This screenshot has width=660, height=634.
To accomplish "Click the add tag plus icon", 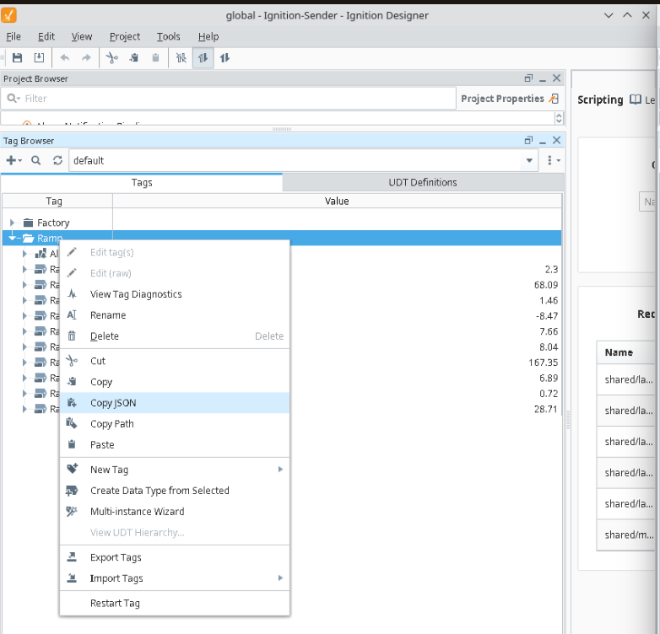I will tap(14, 160).
